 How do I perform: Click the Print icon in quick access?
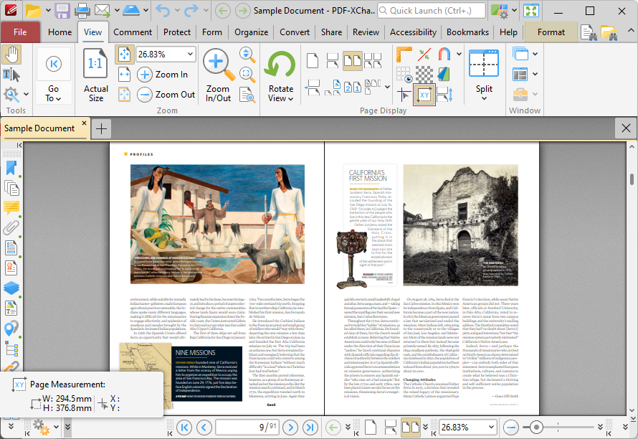(x=82, y=11)
